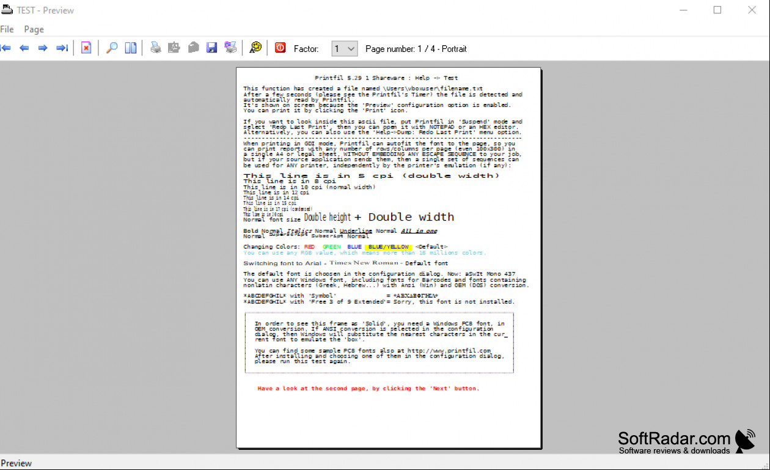Click the two-page view icon
The height and width of the screenshot is (470, 770).
[131, 48]
